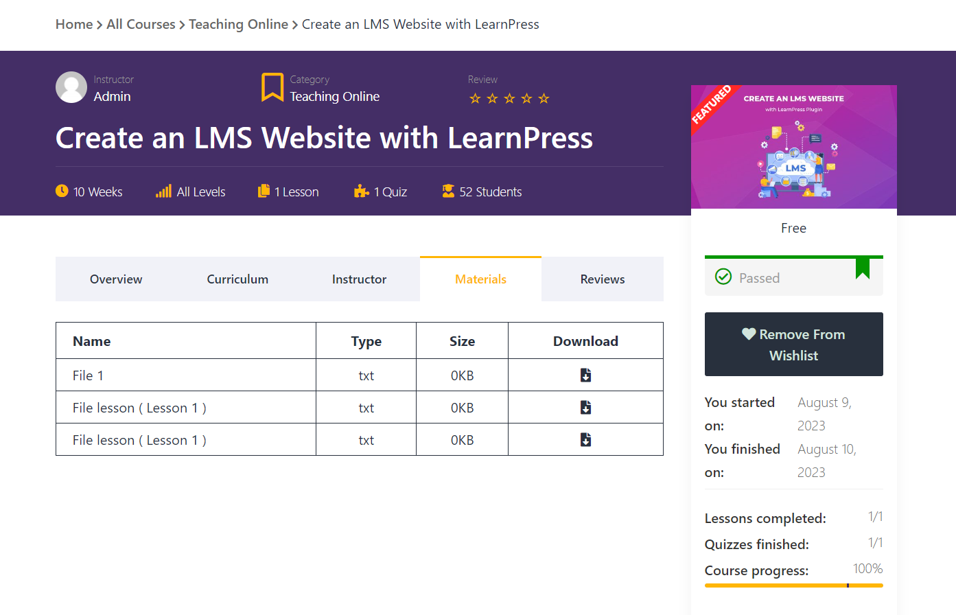Go to Home in breadcrumb
Screen dimensions: 956x615
pos(74,24)
